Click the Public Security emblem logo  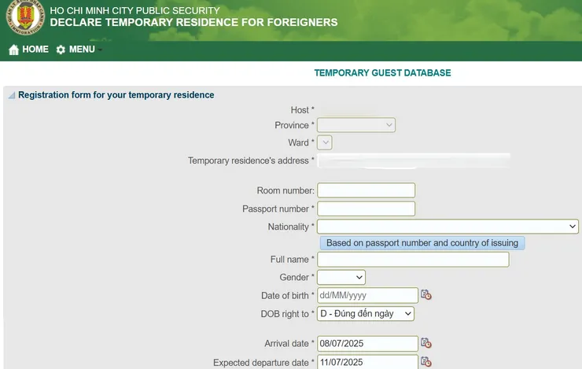[25, 18]
